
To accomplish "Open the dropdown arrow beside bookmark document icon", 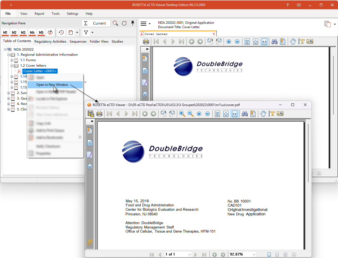I will coord(77,33).
